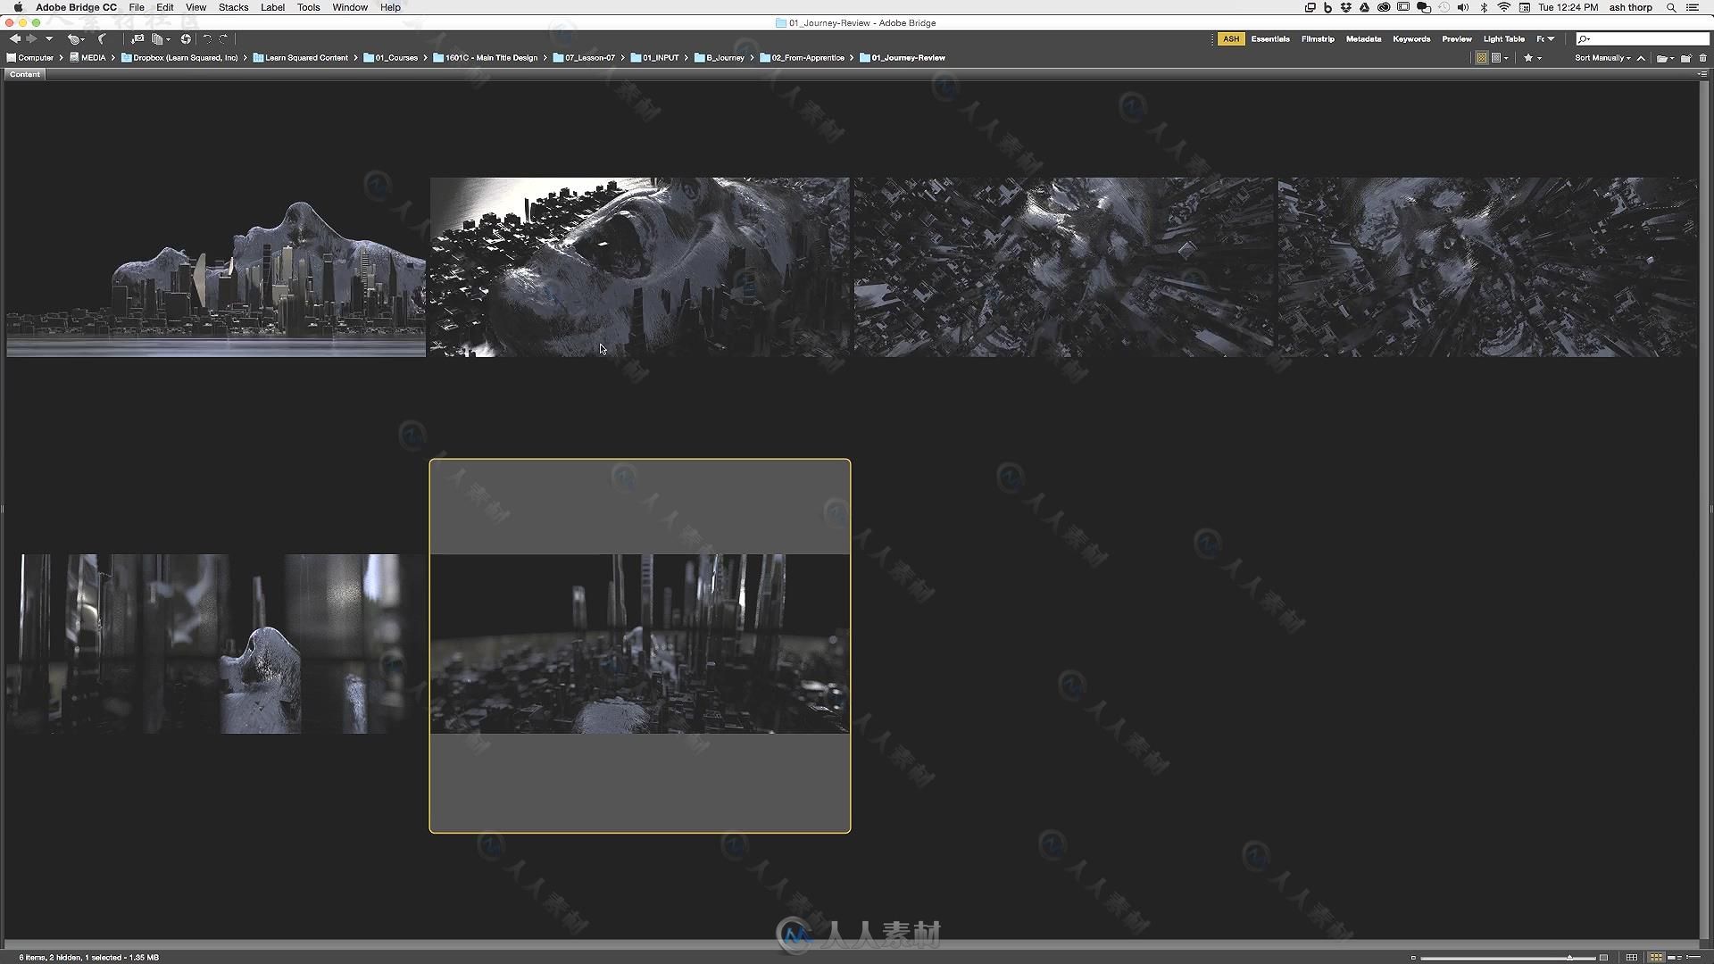Adjust the thumbnail size slider handle
Screen dimensions: 1714x964
coord(1569,958)
